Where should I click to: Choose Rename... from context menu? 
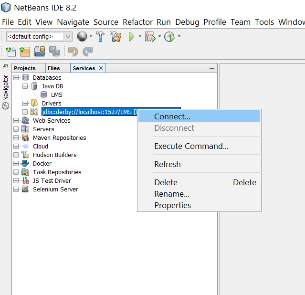point(199,194)
